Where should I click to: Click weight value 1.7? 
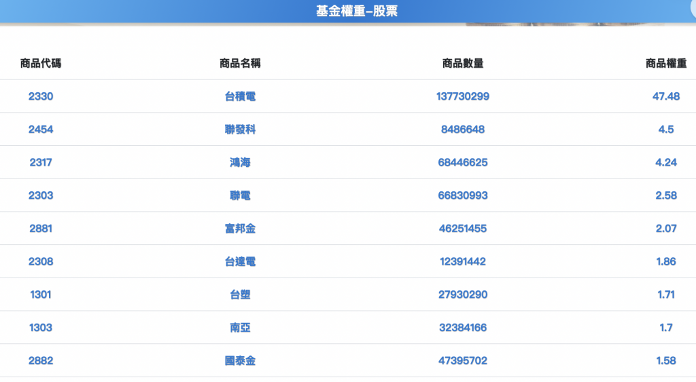(666, 328)
